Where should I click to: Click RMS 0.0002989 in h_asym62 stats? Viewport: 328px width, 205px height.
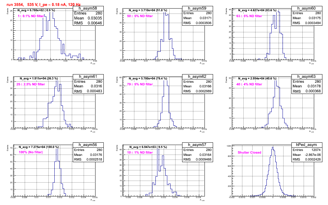click(197, 91)
